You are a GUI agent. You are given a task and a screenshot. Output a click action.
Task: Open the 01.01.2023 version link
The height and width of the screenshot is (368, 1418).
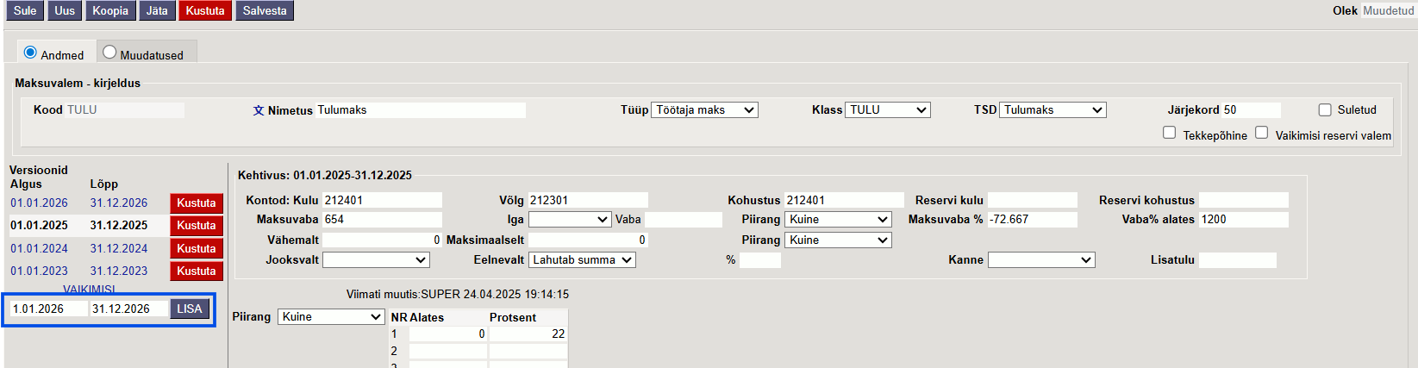39,271
